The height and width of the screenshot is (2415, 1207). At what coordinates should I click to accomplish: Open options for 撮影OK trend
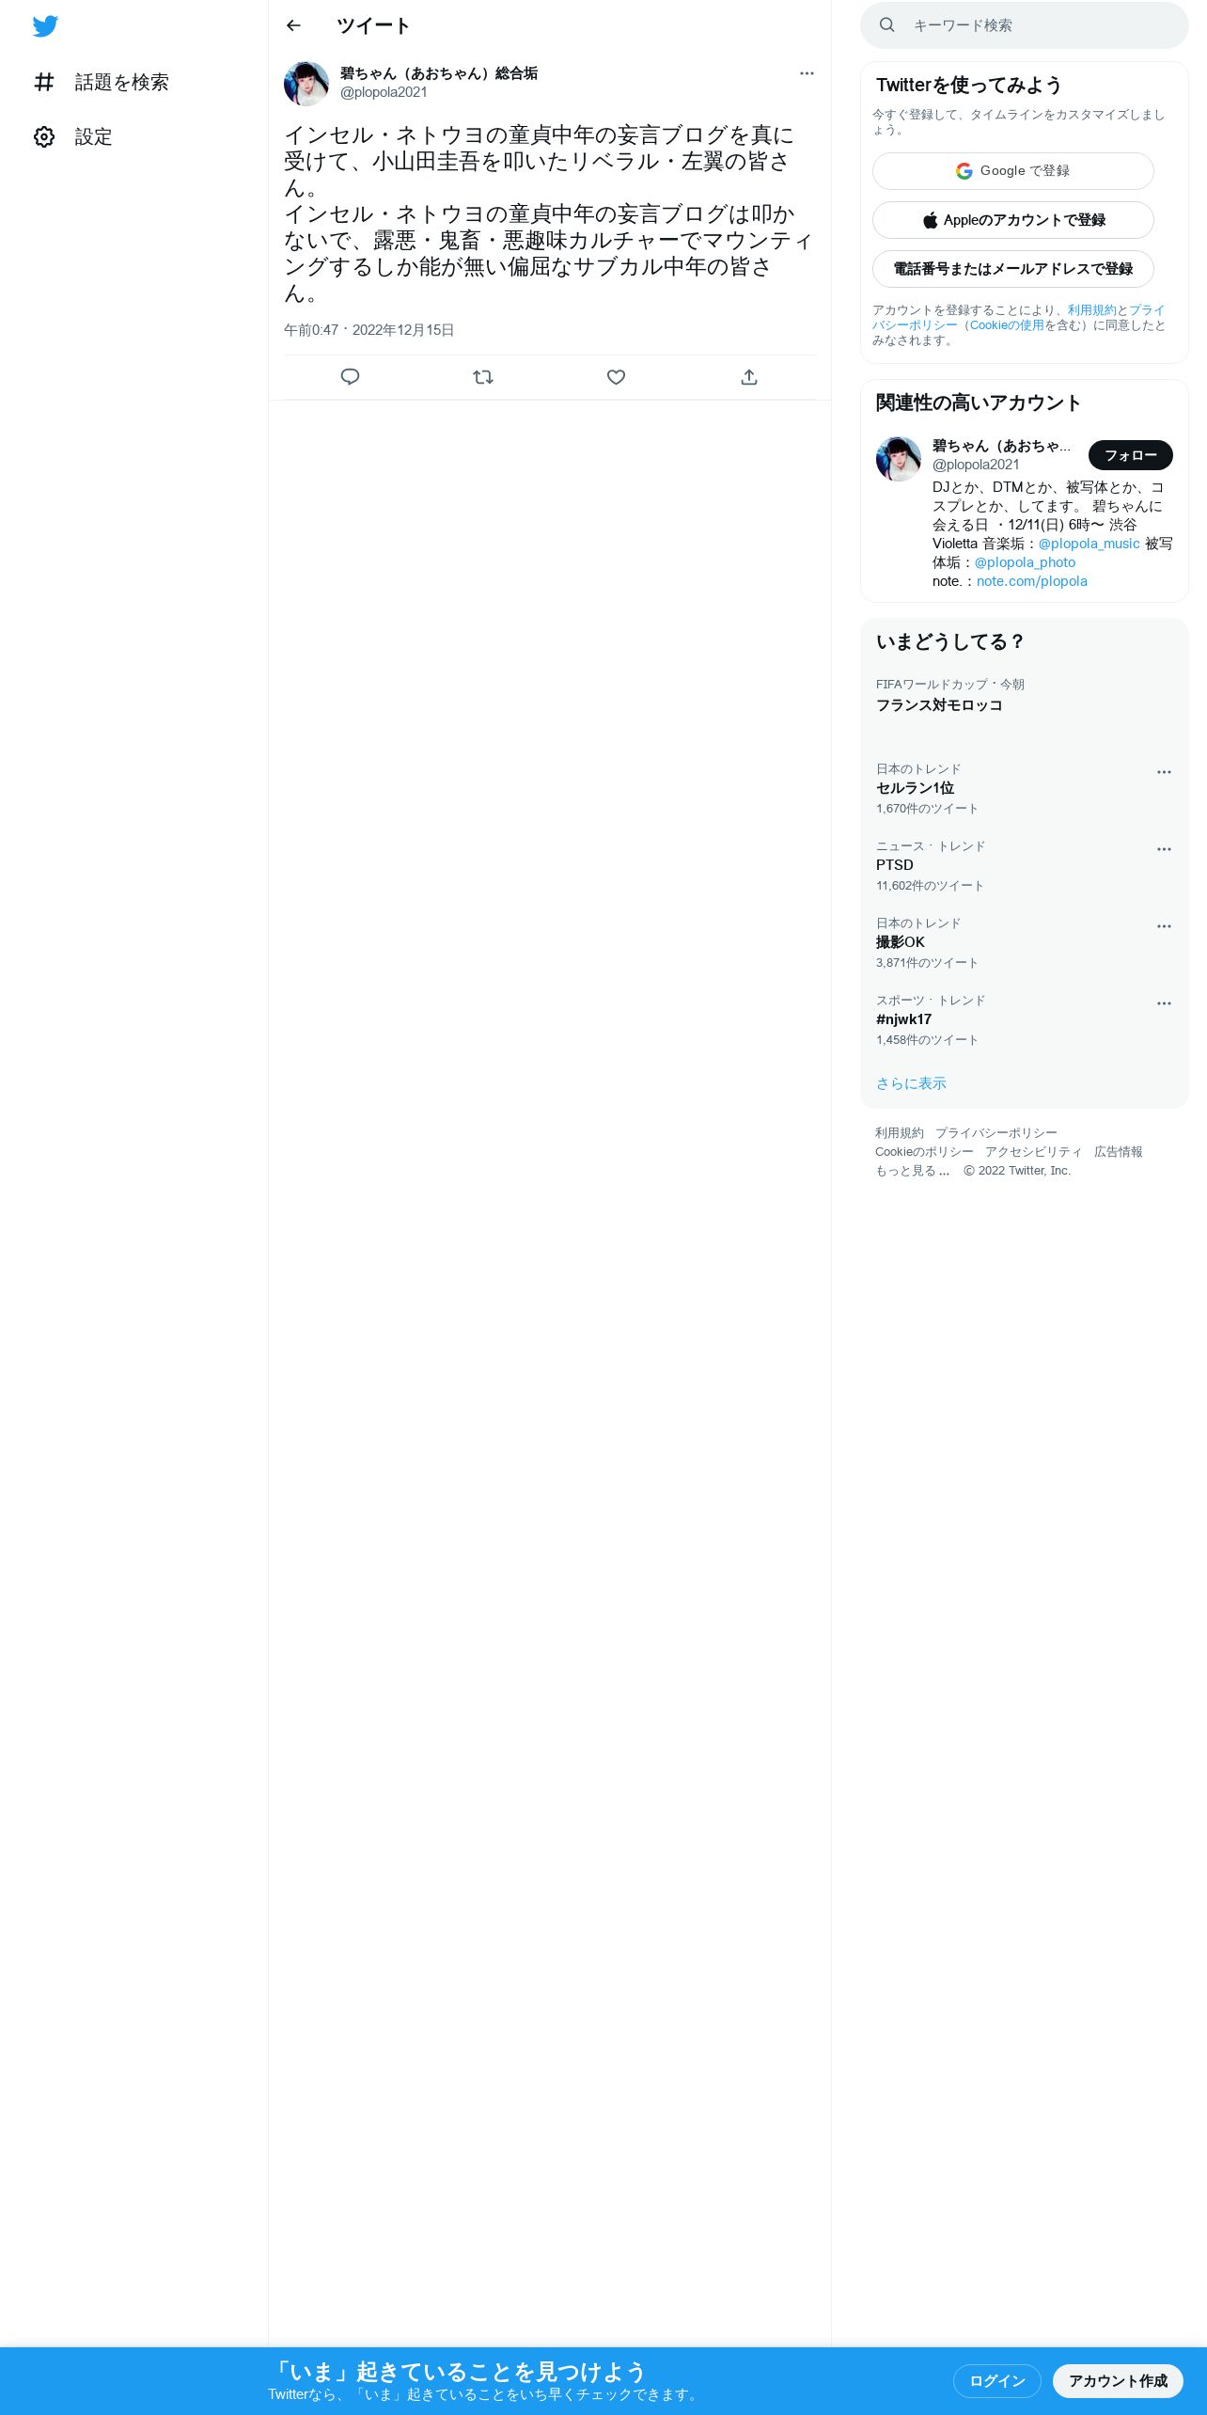(x=1164, y=926)
